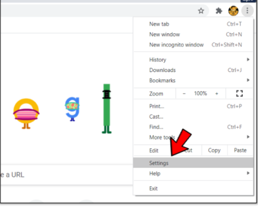
Task: Expand the History submenu
Action: point(193,60)
